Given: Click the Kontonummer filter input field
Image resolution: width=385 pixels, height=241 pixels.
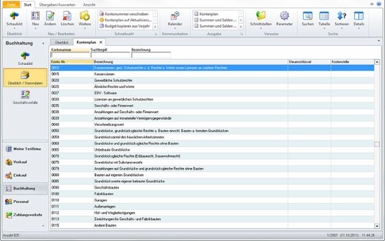Looking at the screenshot, I should [x=69, y=55].
